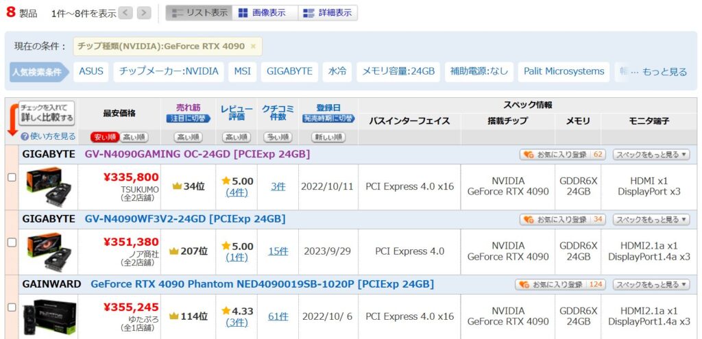
Task: Open GeForce RTX 4090 Phantom product link
Action: [x=263, y=284]
